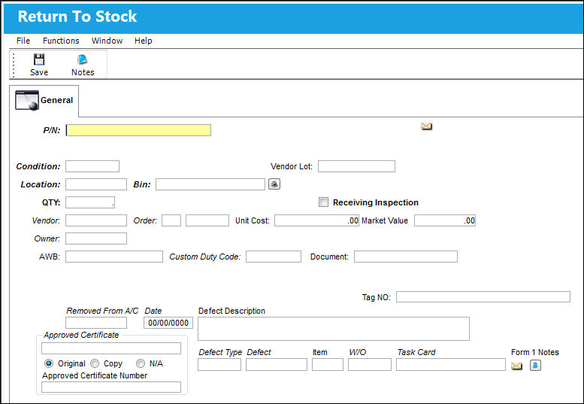Image resolution: width=584 pixels, height=404 pixels.
Task: Click the AWB input field
Action: click(x=114, y=257)
